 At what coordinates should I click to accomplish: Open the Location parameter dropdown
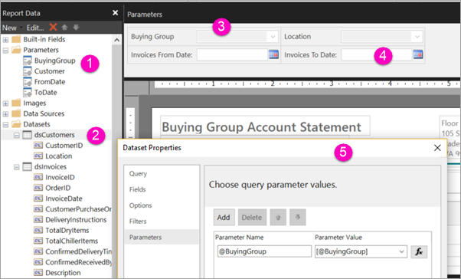[x=381, y=37]
